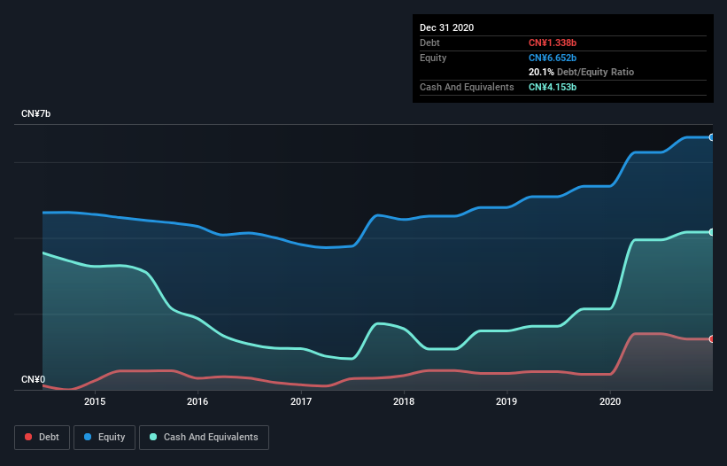Click the 2018 x-axis label
The height and width of the screenshot is (466, 727).
[404, 401]
